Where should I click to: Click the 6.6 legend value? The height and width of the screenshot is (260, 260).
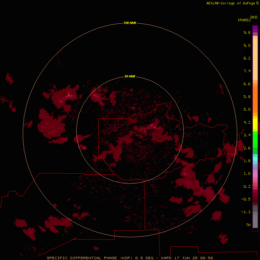[247, 84]
